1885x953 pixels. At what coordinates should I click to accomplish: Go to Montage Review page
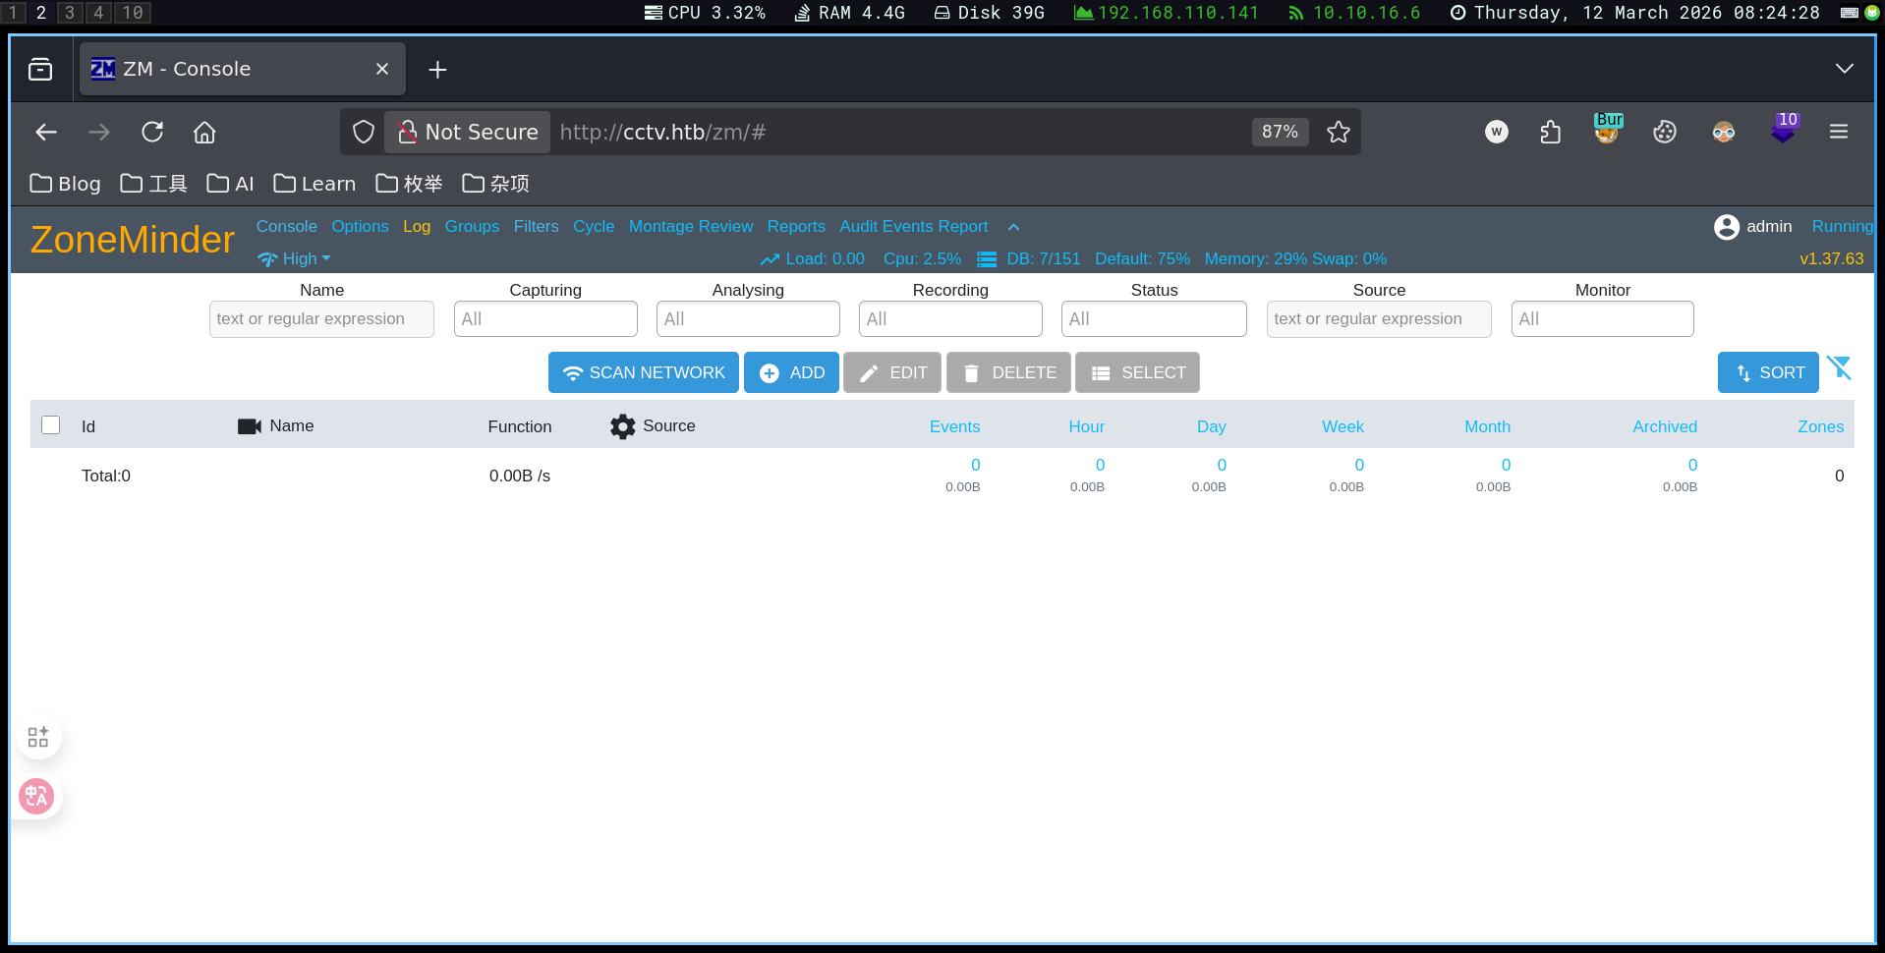click(x=690, y=227)
